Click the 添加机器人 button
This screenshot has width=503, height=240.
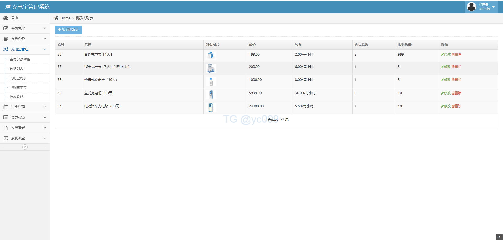68,30
